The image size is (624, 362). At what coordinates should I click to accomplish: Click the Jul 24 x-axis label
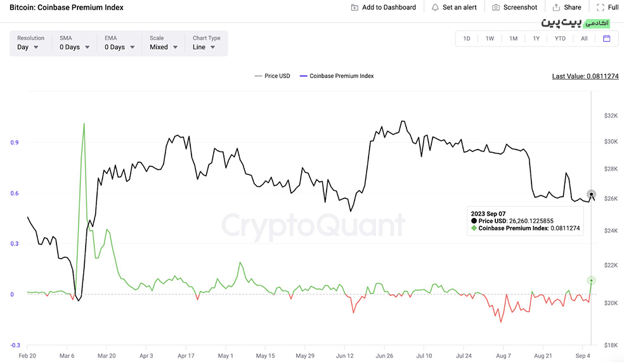click(x=464, y=356)
